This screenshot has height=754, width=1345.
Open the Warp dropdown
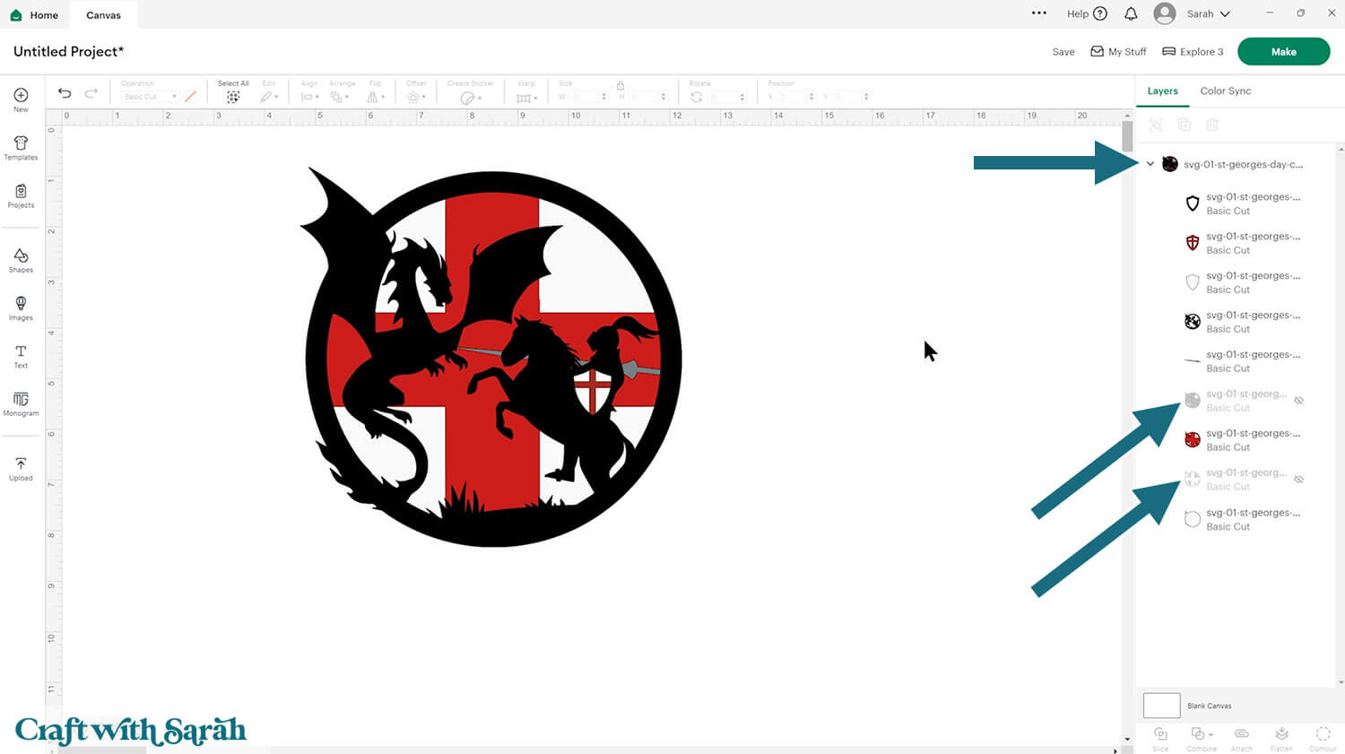(x=526, y=98)
